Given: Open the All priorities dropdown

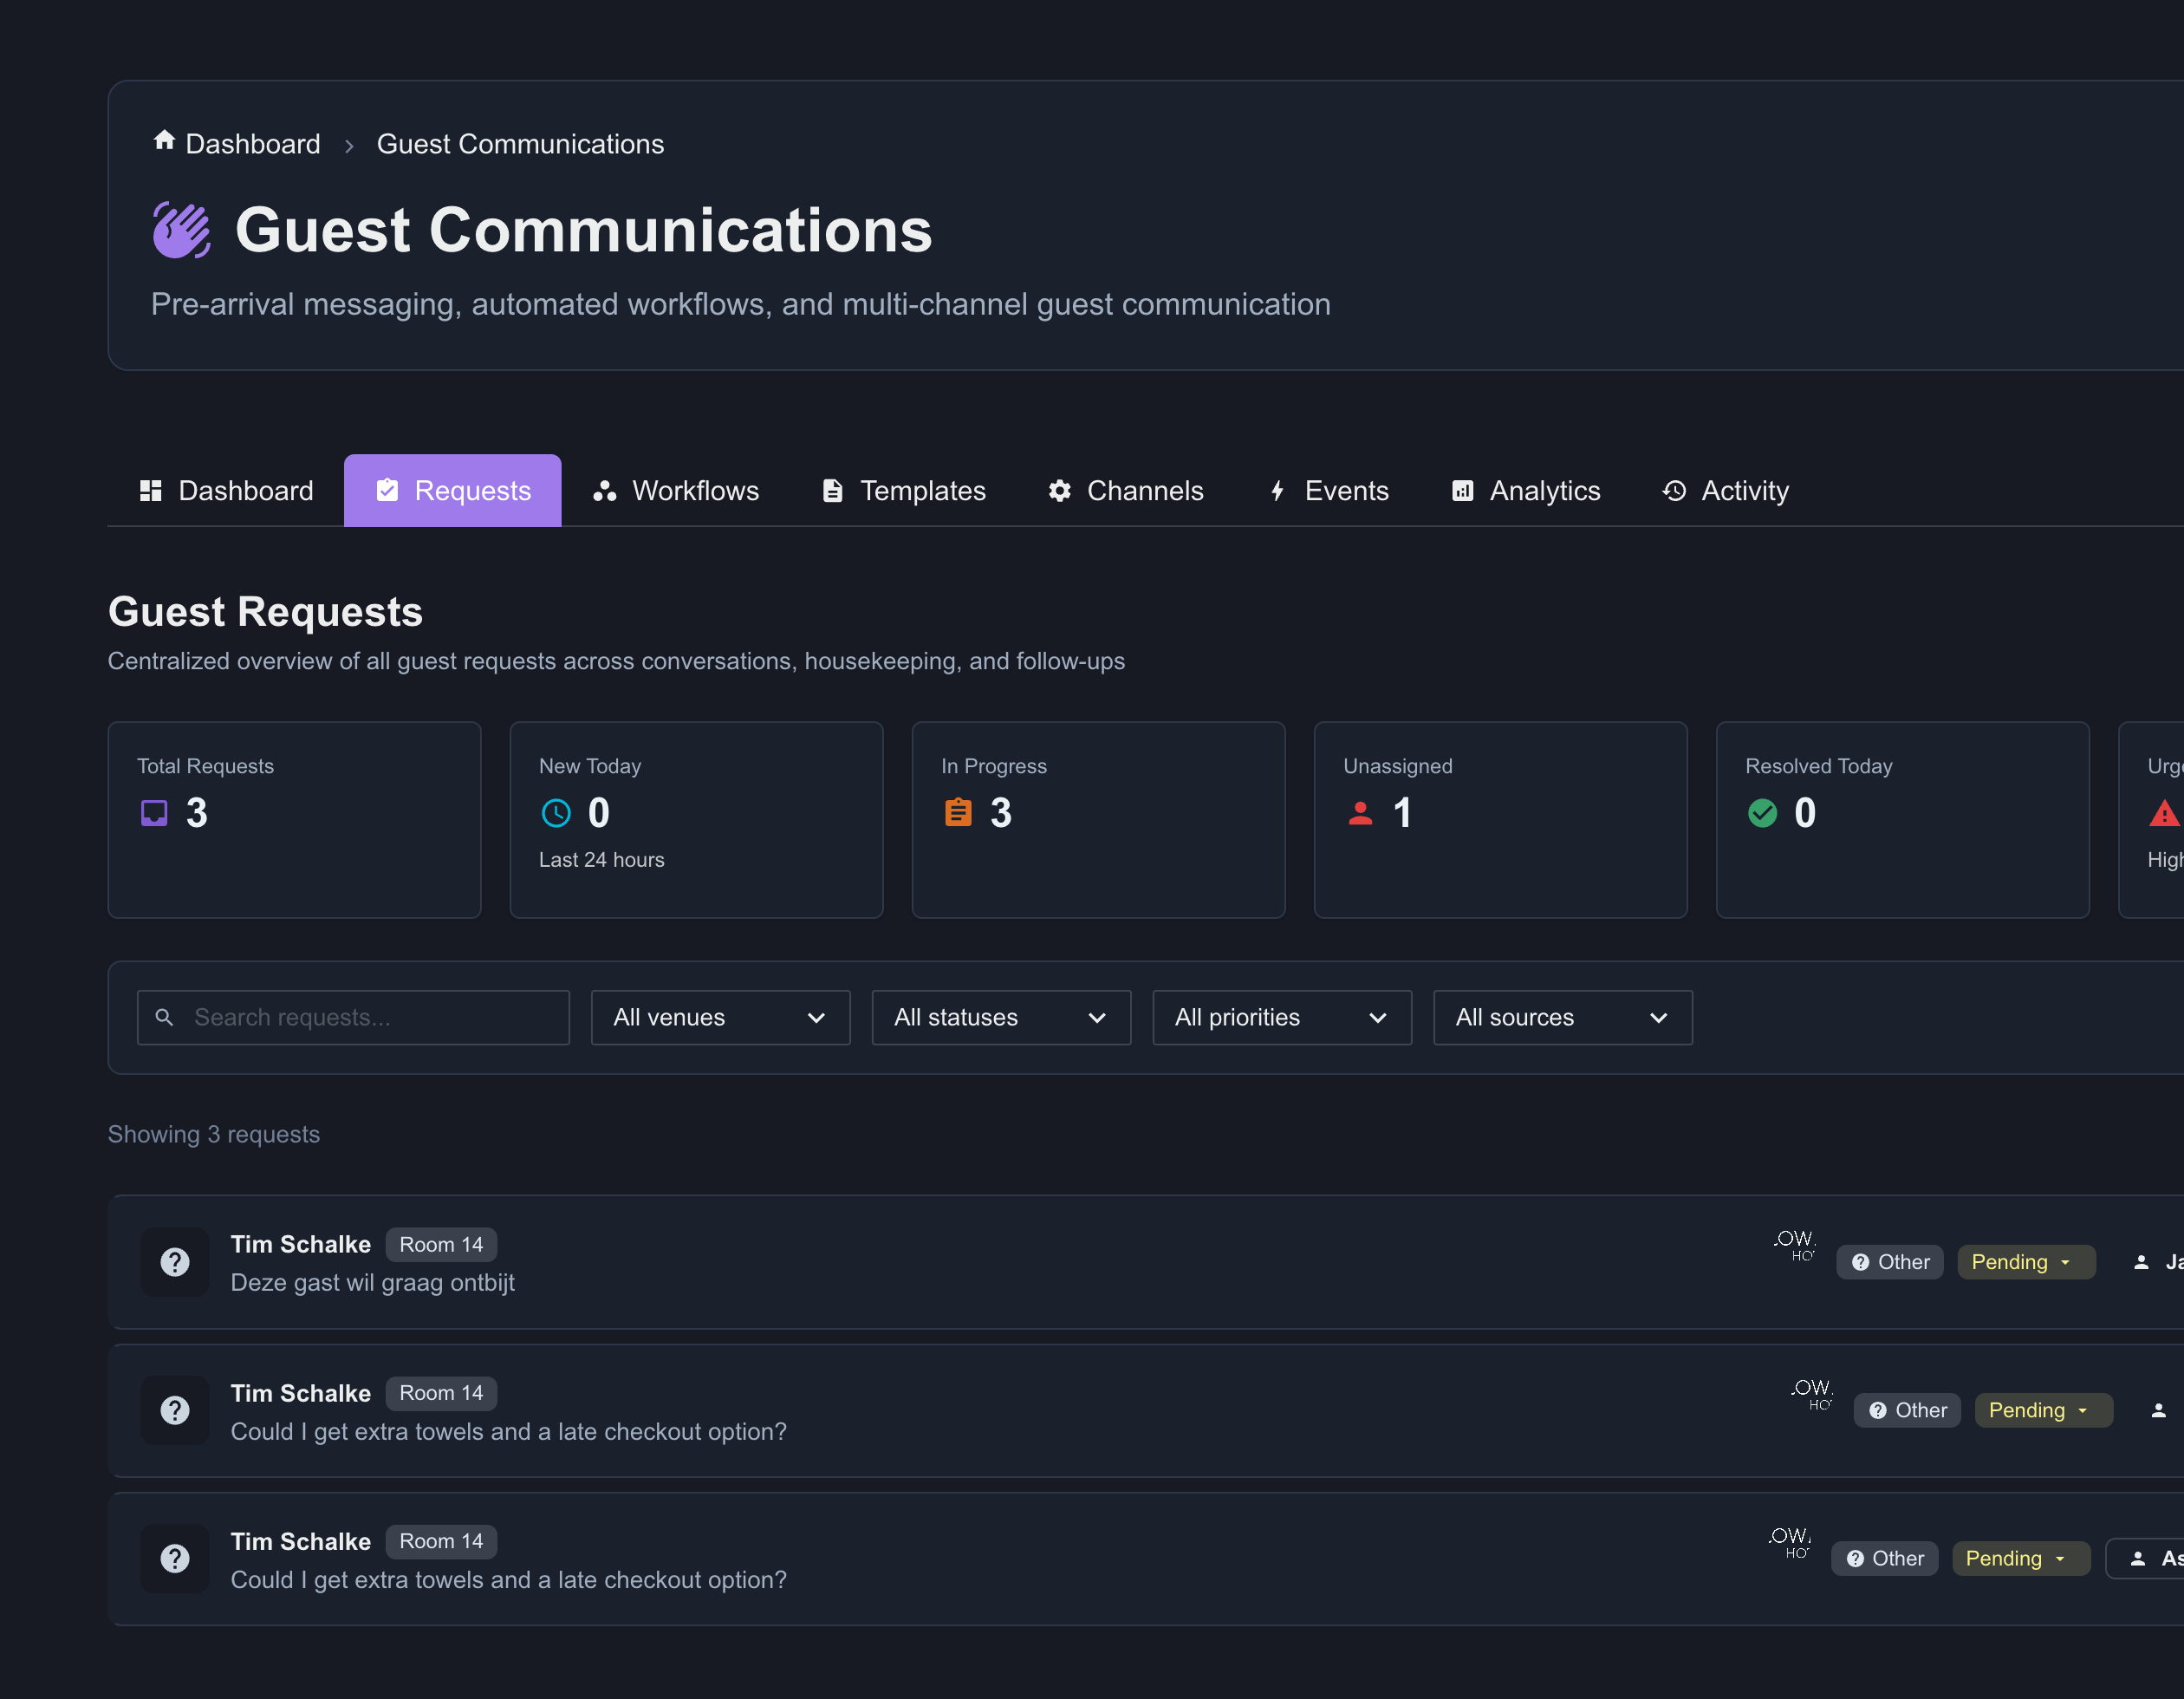Looking at the screenshot, I should [x=1282, y=1017].
